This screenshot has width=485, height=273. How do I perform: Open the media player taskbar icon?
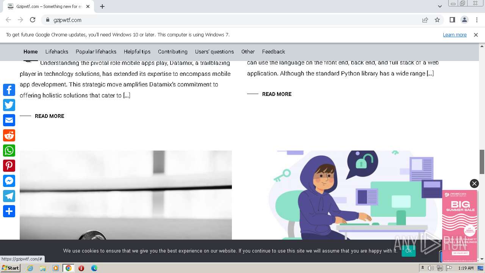click(56, 268)
